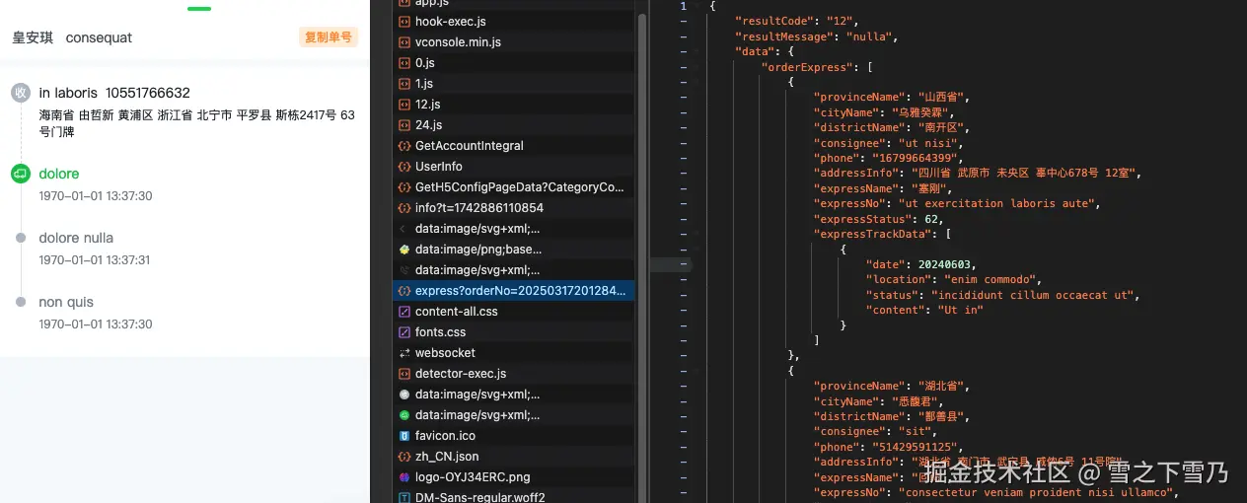
Task: Click the XHR icon beside GetAccountIntegral
Action: pyautogui.click(x=404, y=145)
